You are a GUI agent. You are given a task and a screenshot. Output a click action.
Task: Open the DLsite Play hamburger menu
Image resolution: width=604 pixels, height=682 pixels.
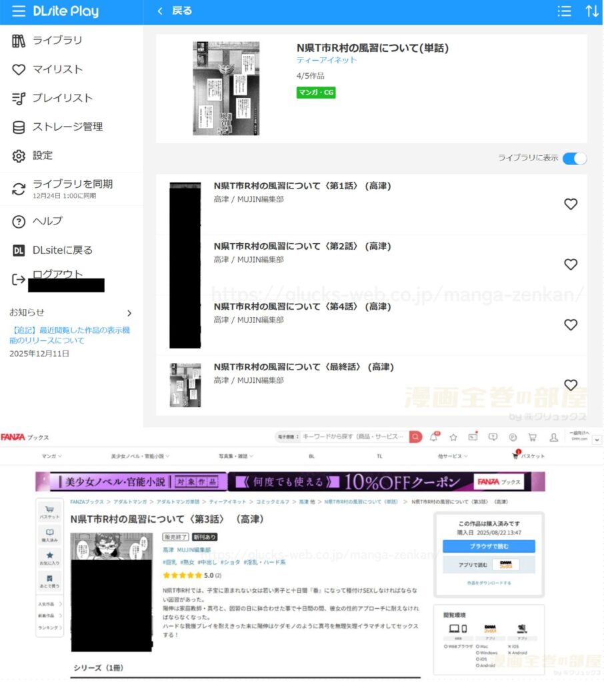coord(19,11)
